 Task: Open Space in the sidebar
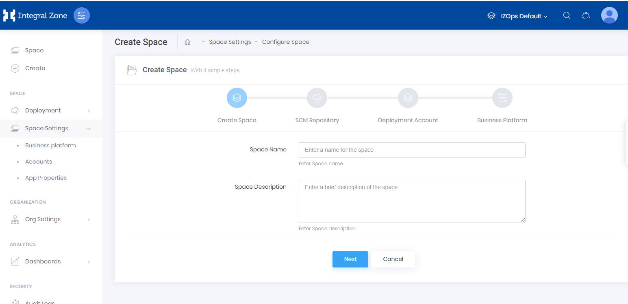pos(34,50)
